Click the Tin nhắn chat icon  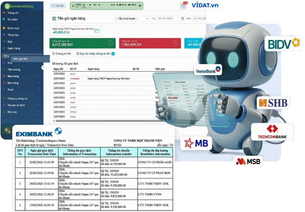point(4,19)
